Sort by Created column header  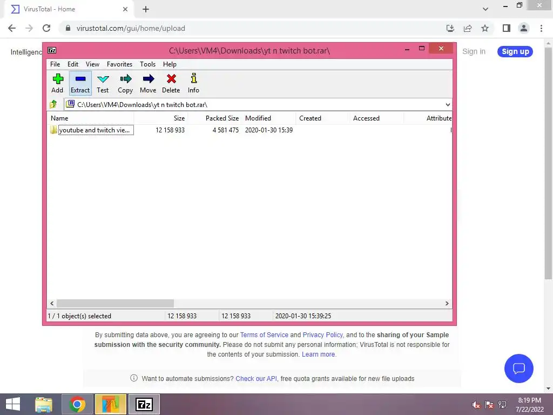point(322,118)
